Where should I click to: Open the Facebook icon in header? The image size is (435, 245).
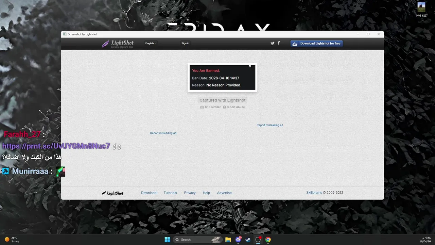click(279, 43)
